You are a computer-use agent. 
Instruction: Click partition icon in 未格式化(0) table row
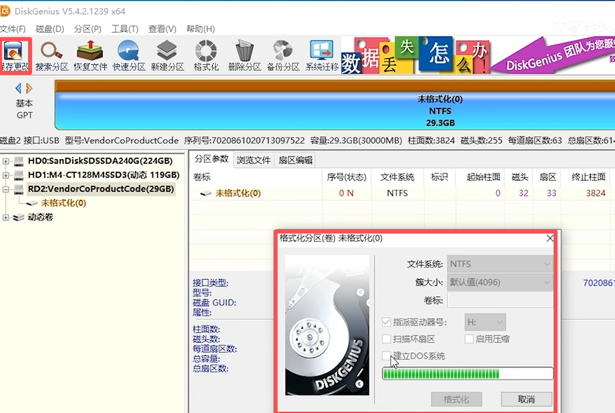[206, 194]
